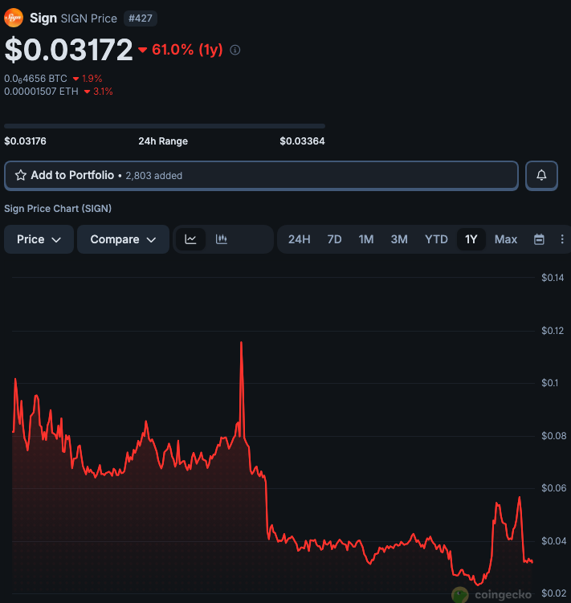Screen dimensions: 571x603
Task: Click the 61.0% (1y) change value
Action: [187, 50]
